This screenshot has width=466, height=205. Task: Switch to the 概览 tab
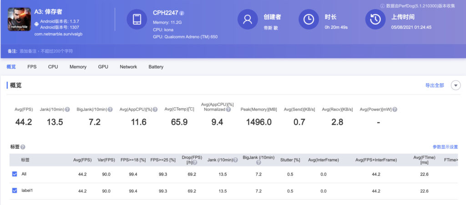(11, 67)
